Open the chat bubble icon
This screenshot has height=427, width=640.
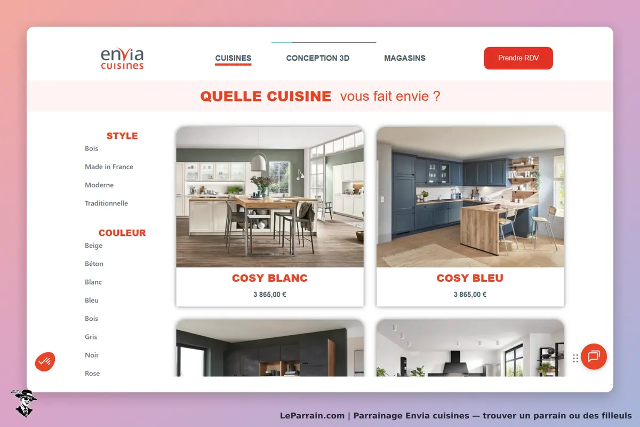pos(594,357)
